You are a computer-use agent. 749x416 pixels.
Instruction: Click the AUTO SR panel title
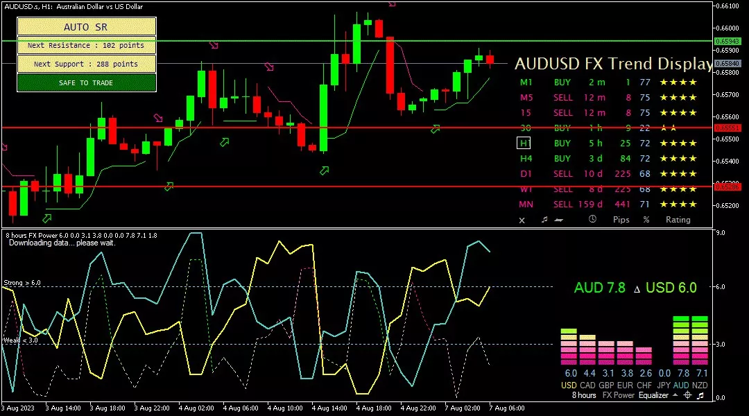(87, 27)
